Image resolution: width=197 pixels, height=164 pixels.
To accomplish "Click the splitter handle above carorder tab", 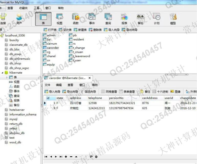I will (177, 75).
